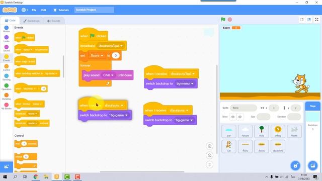Viewport: 322px width, 181px height.
Task: Set sprite to hidden with crossed-eye button
Action: click(x=240, y=117)
